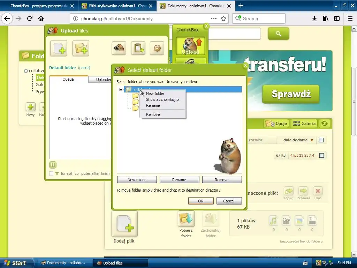Reload the page with refresh icon
Image resolution: width=357 pixels, height=268 pixels.
30,19
